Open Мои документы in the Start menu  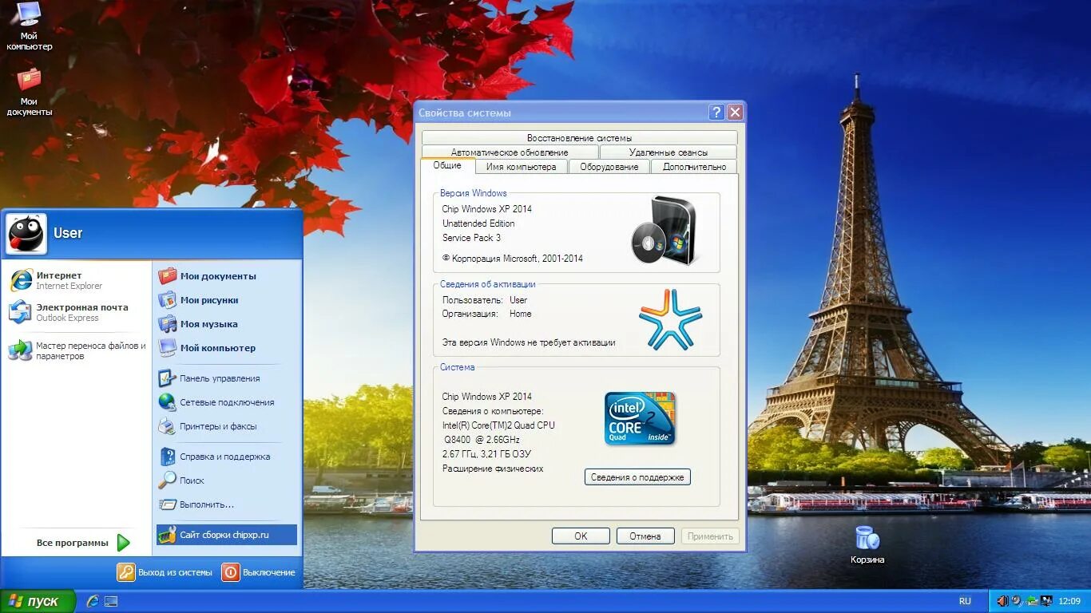coord(226,276)
